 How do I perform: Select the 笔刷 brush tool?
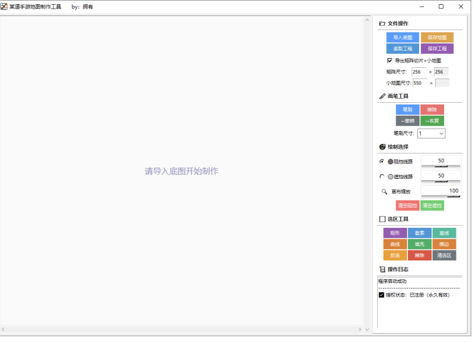pyautogui.click(x=407, y=110)
